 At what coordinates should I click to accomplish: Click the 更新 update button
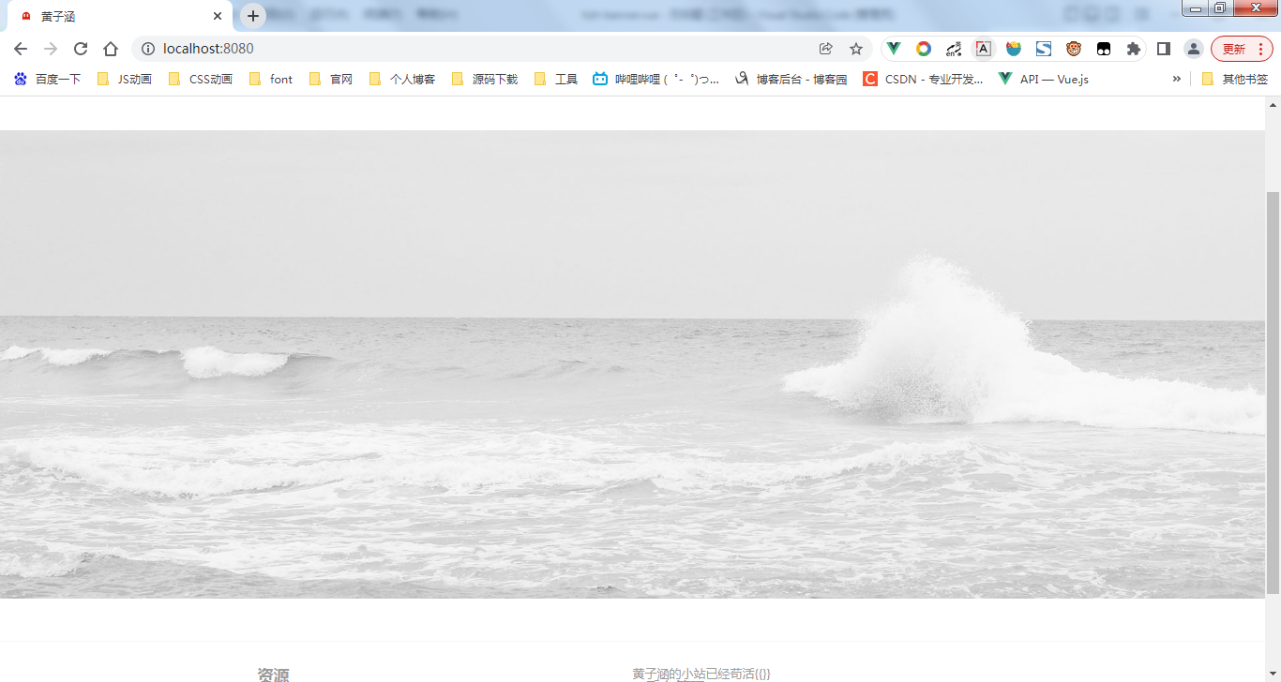(x=1242, y=49)
